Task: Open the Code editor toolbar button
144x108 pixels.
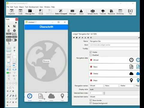Action: click(x=20, y=12)
